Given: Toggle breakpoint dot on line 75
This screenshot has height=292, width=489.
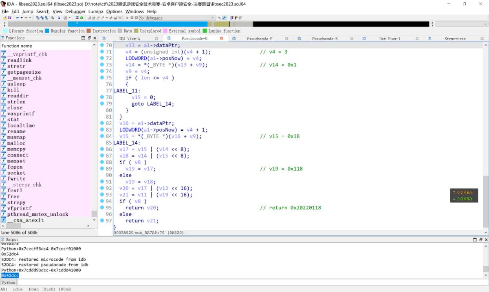Looking at the screenshot, I should coord(102,78).
